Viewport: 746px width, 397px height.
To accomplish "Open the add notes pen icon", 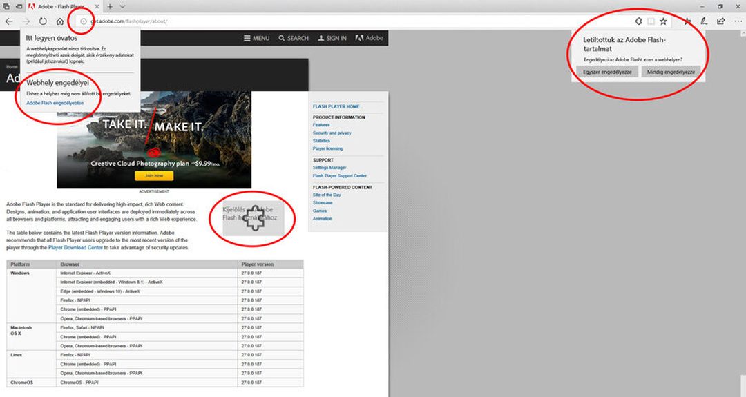I will coord(704,21).
